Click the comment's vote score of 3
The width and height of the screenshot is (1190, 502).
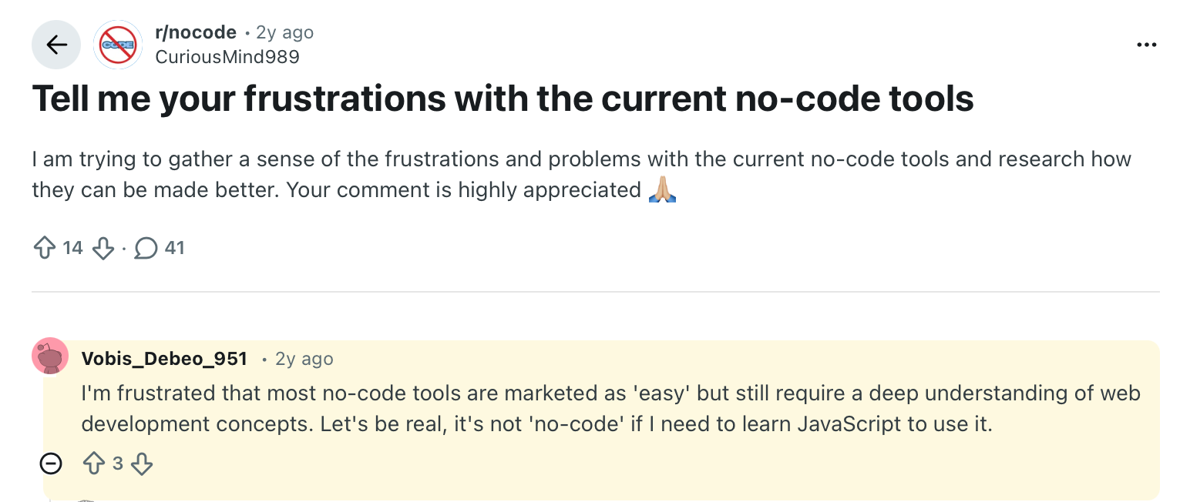(x=118, y=464)
